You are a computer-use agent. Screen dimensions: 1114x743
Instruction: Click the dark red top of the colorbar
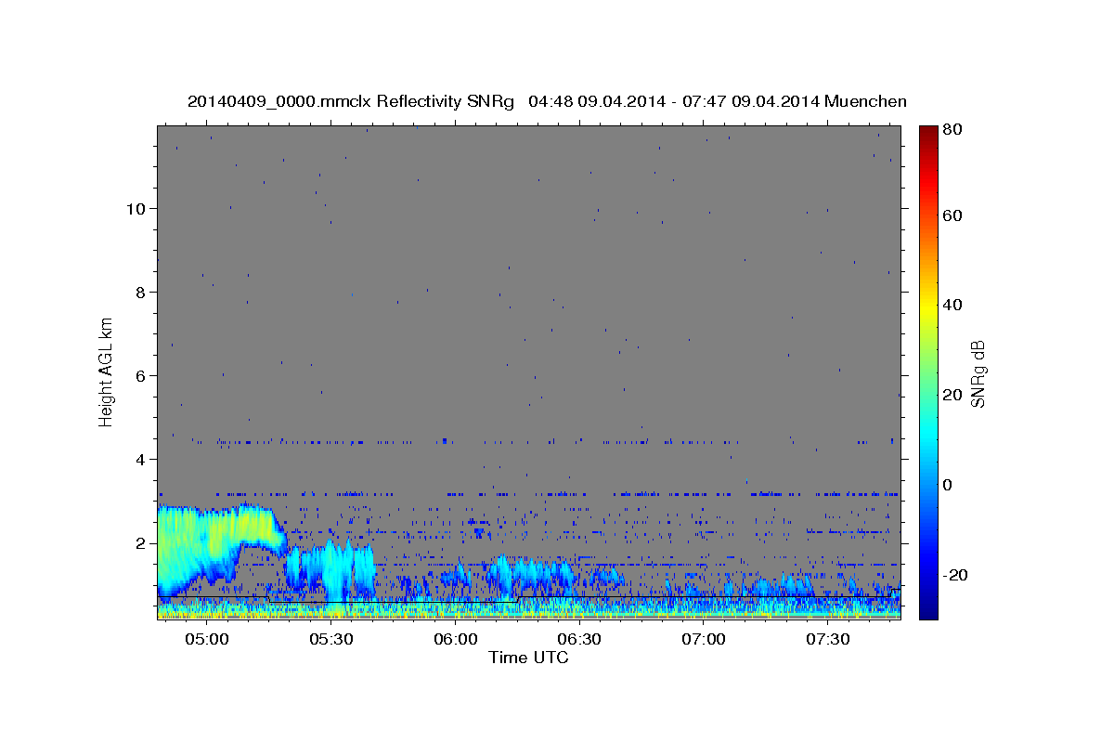point(928,132)
